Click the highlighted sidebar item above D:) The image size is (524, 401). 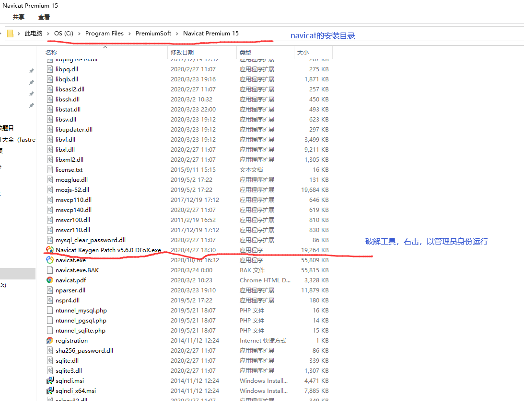pos(18,274)
